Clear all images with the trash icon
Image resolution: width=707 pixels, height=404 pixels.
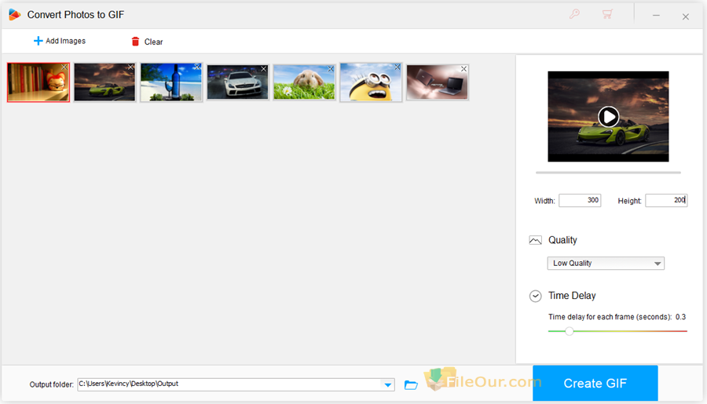coord(135,42)
